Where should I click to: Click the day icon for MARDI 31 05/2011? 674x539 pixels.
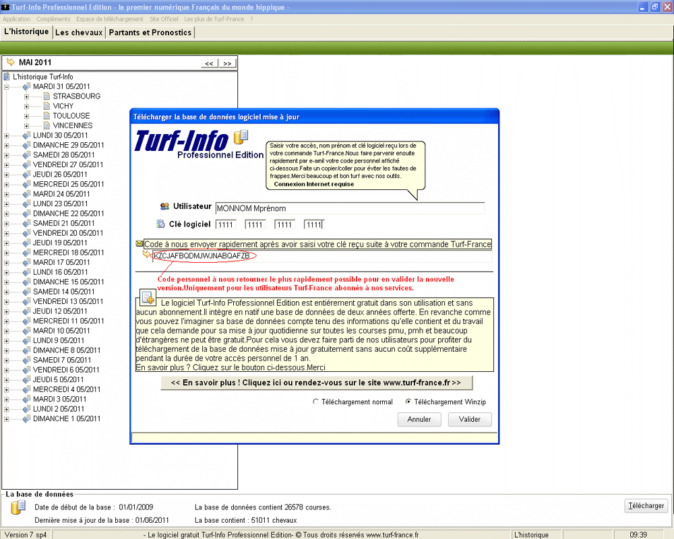coord(27,86)
